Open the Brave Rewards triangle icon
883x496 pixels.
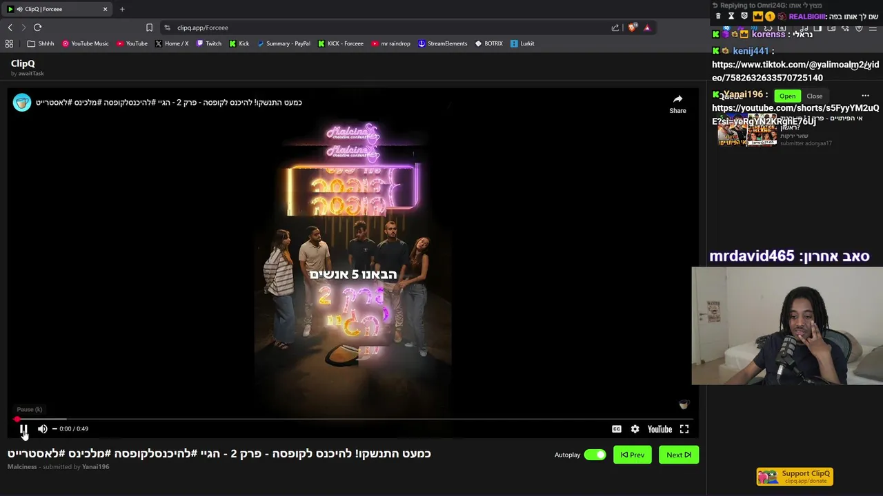click(x=647, y=28)
